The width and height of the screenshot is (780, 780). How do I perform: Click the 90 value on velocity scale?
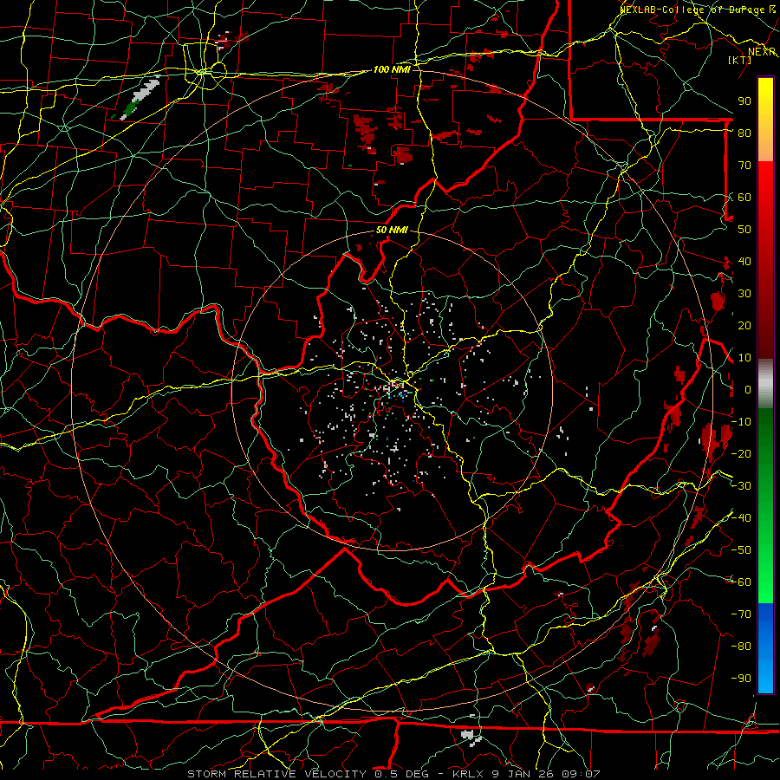tap(744, 101)
